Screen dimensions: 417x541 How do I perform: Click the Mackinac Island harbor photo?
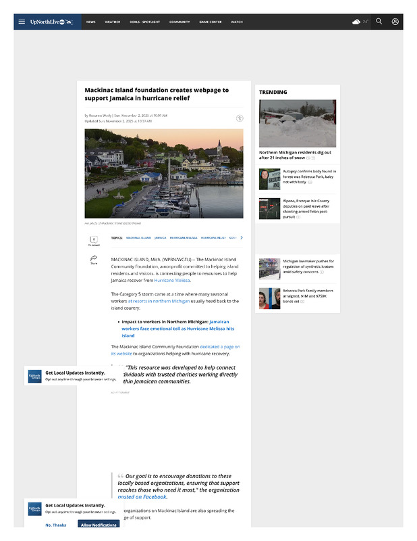164,174
